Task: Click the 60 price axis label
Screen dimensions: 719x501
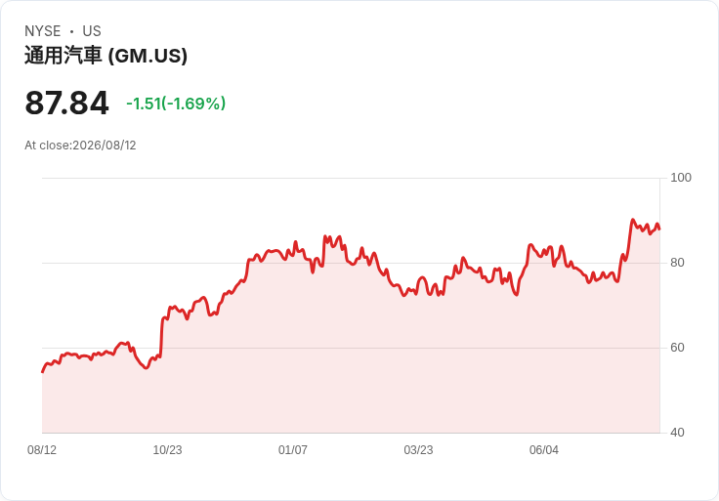Action: [677, 348]
